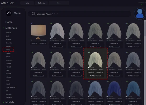
Task: Click MAX Downloaded under Fabric09
Action: (95, 76)
